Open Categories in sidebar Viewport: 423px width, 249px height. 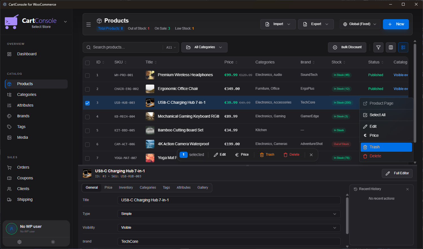click(36, 94)
